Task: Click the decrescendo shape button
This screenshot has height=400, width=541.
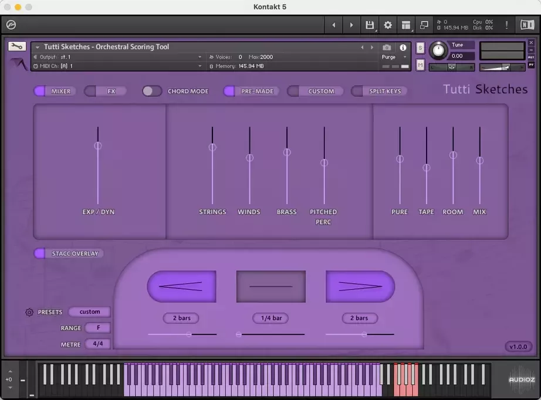Action: pyautogui.click(x=360, y=286)
